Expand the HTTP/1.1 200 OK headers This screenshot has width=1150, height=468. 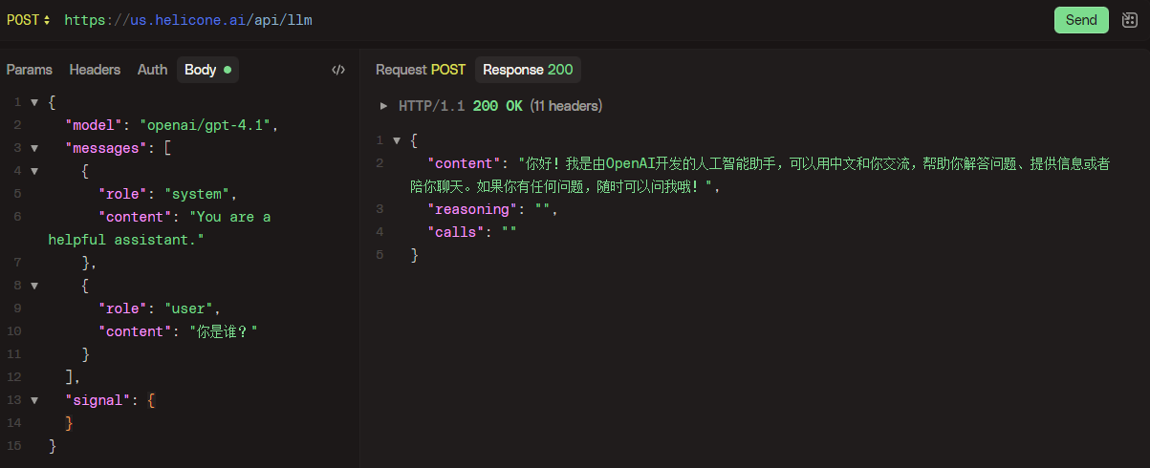pyautogui.click(x=384, y=106)
